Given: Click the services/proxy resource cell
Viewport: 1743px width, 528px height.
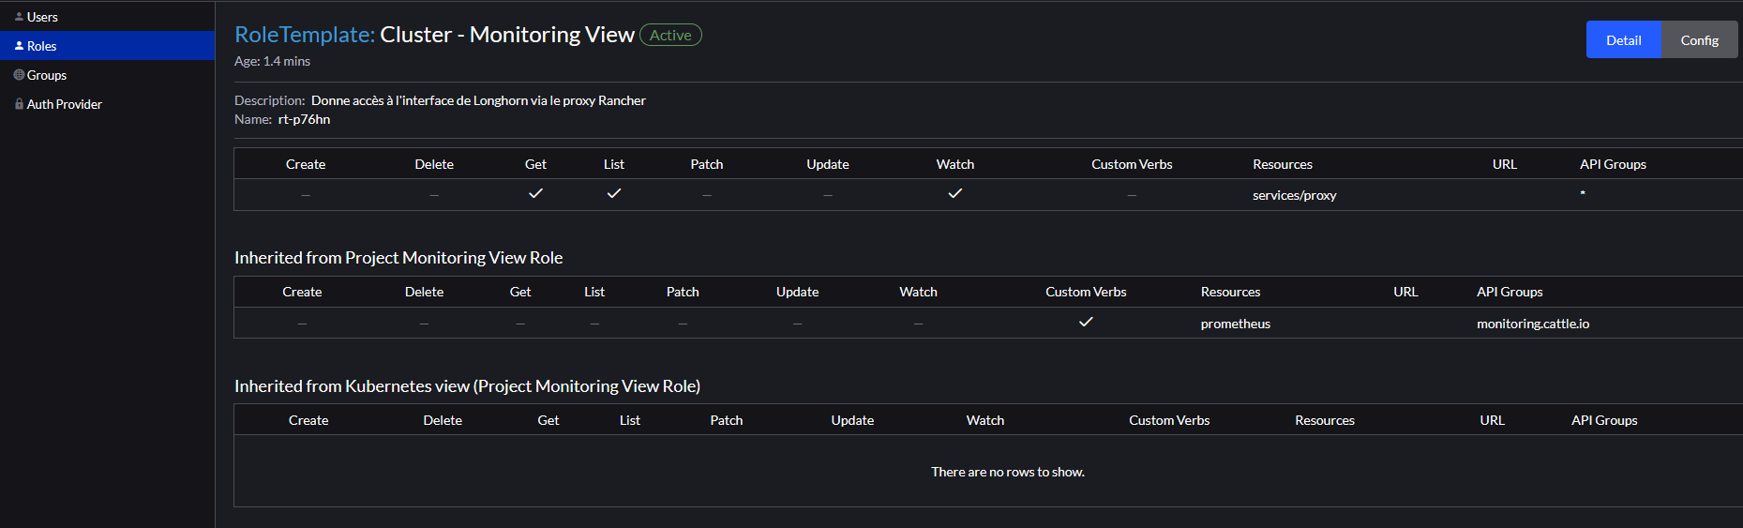Looking at the screenshot, I should 1294,195.
